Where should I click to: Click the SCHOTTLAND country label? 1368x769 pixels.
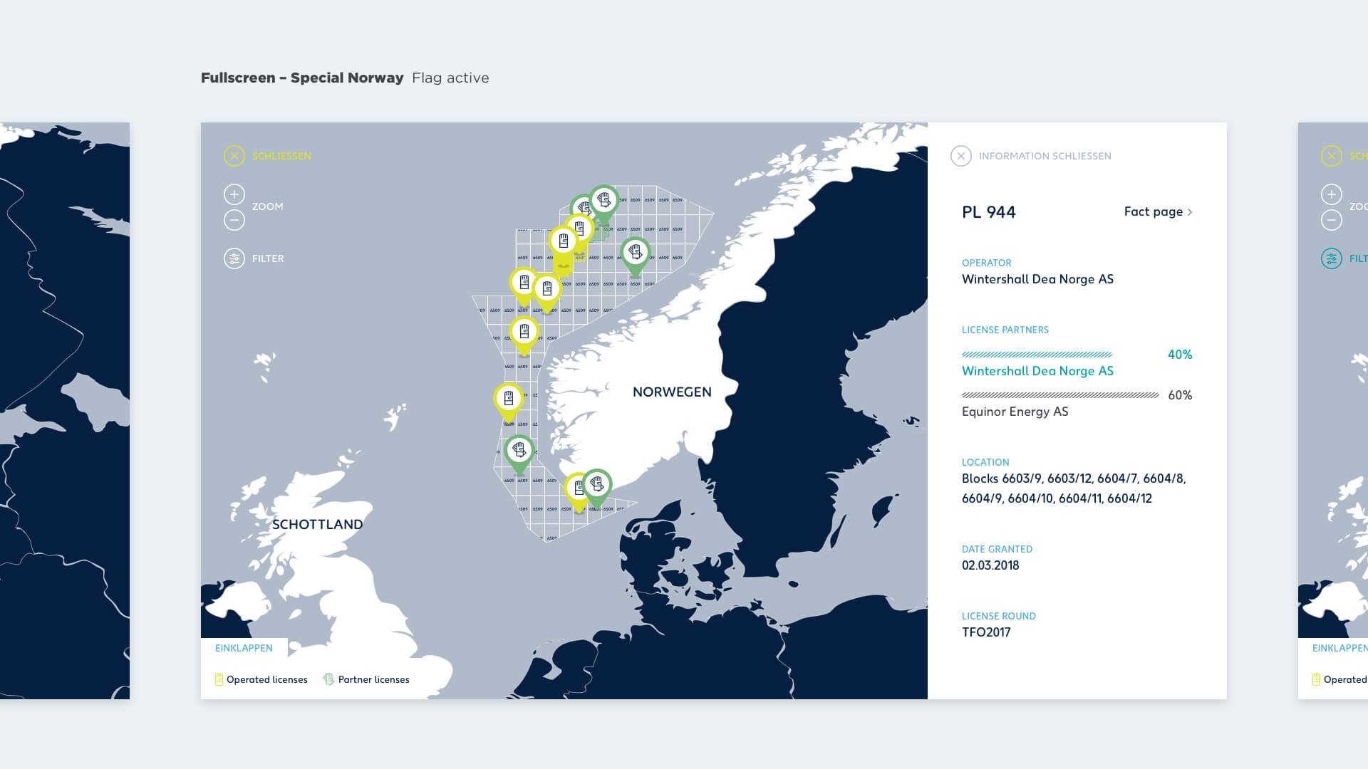point(318,525)
